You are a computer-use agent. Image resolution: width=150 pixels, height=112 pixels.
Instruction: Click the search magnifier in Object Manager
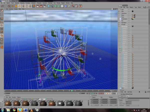point(143,7)
